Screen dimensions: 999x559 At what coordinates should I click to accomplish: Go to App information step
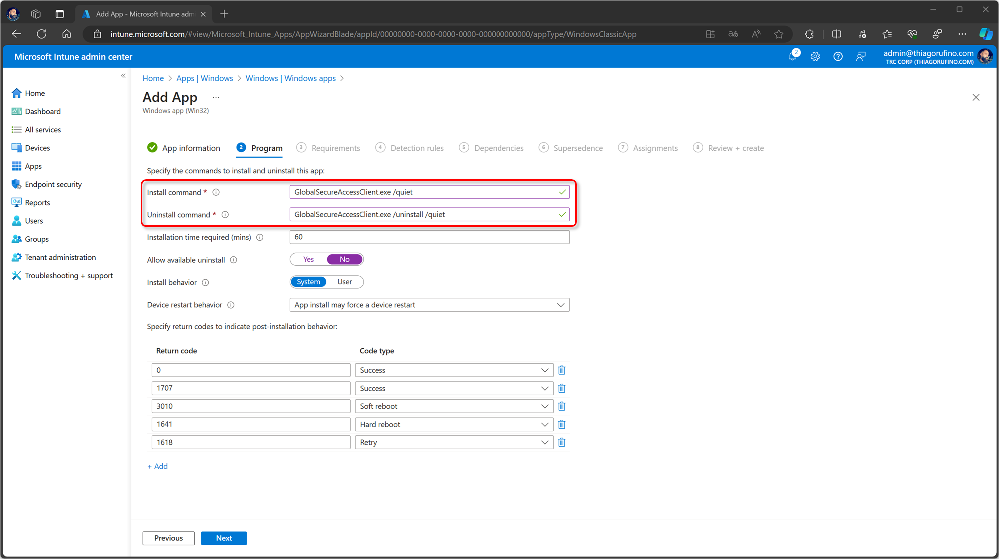pos(184,148)
